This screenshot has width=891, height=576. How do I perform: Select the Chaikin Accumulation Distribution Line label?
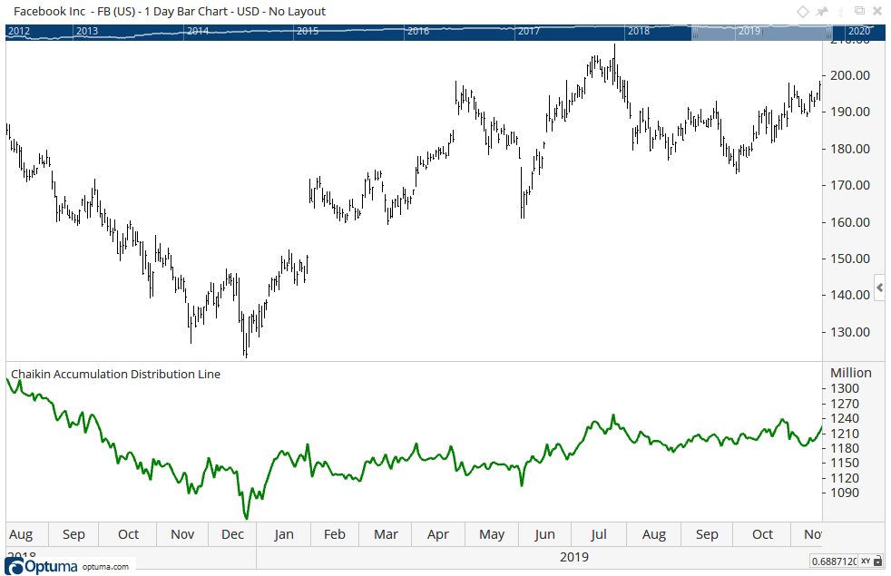(115, 375)
